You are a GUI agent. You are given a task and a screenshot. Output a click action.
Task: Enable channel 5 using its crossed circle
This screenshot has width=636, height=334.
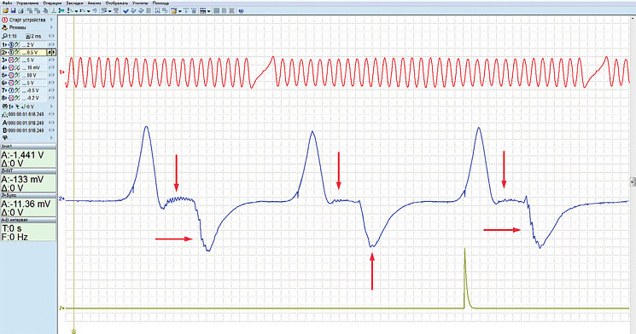(x=11, y=75)
